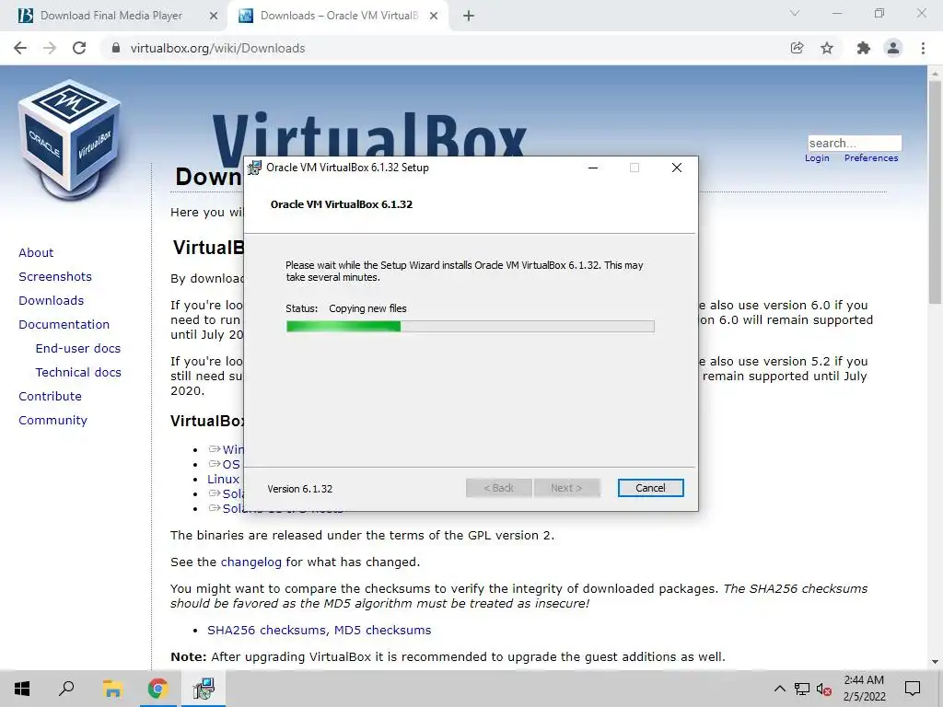Viewport: 943px width, 707px height.
Task: Open the Chrome profile avatar
Action: coord(893,48)
